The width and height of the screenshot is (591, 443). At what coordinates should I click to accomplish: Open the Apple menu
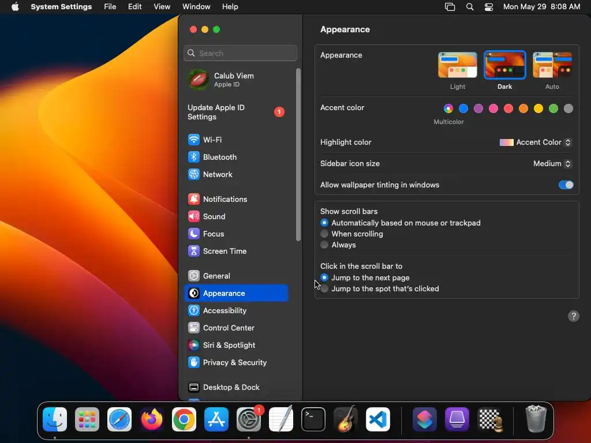15,7
